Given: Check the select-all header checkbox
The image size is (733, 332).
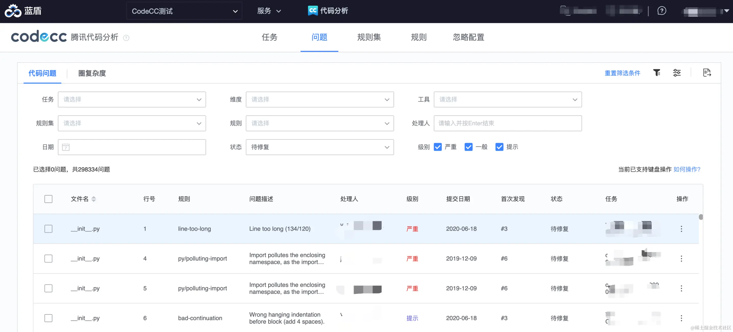Looking at the screenshot, I should 48,199.
